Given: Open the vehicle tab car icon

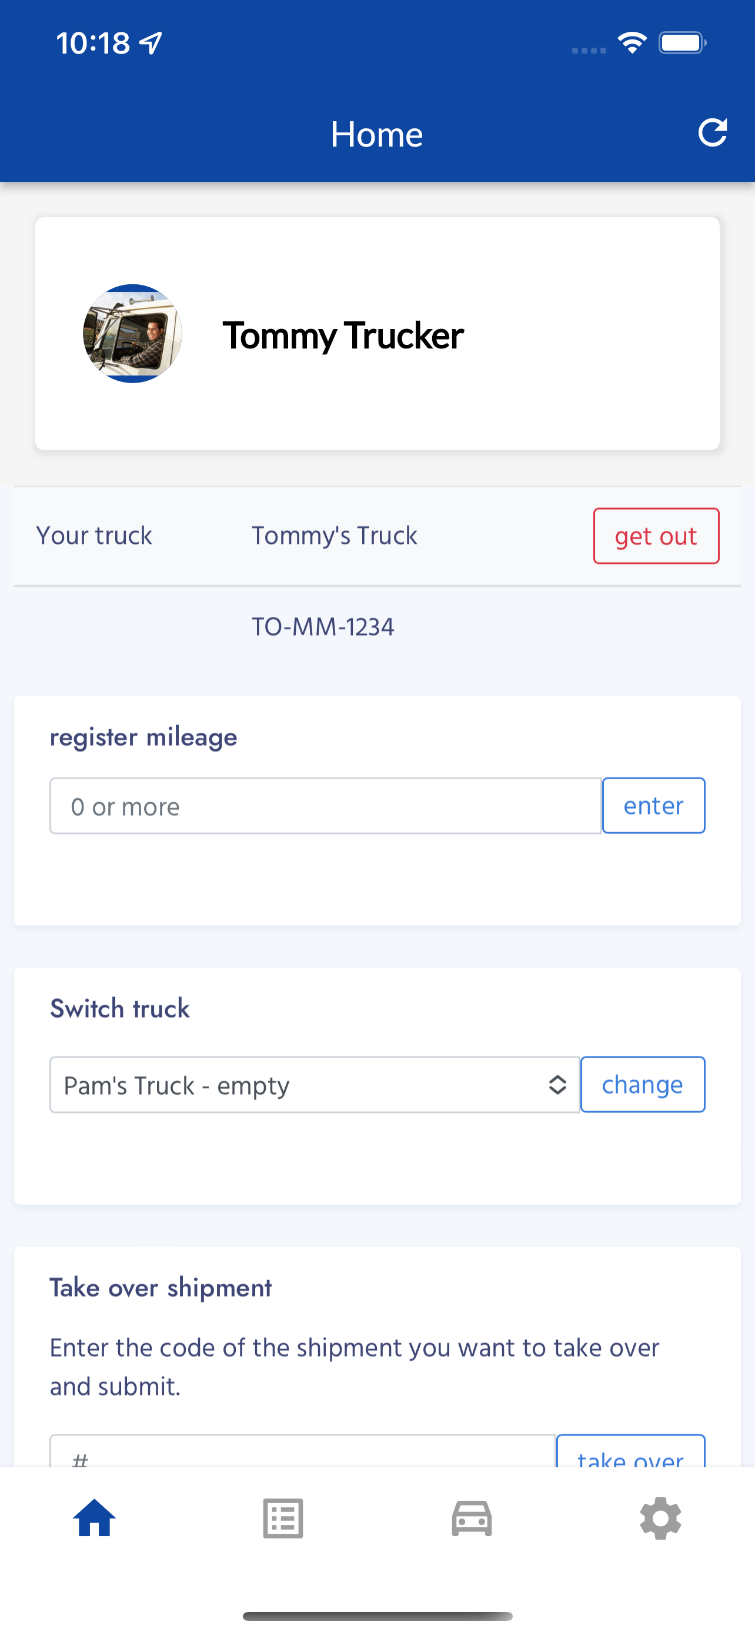Looking at the screenshot, I should click(472, 1518).
